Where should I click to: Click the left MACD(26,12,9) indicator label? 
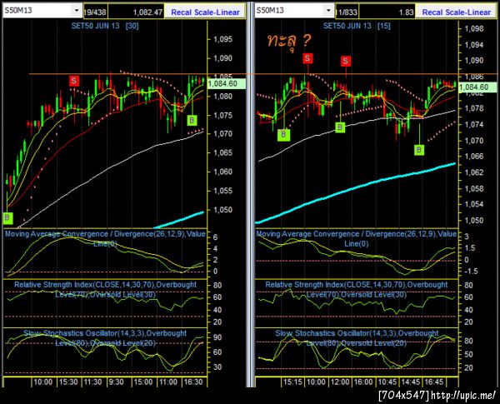click(105, 238)
